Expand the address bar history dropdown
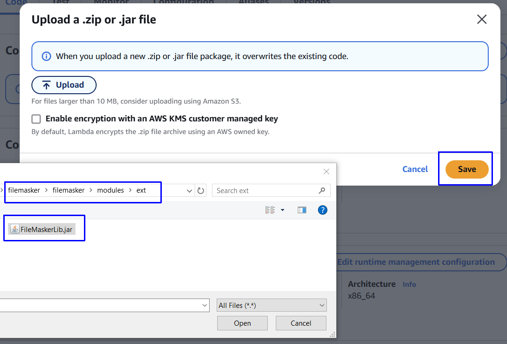The width and height of the screenshot is (507, 344). pyautogui.click(x=189, y=191)
